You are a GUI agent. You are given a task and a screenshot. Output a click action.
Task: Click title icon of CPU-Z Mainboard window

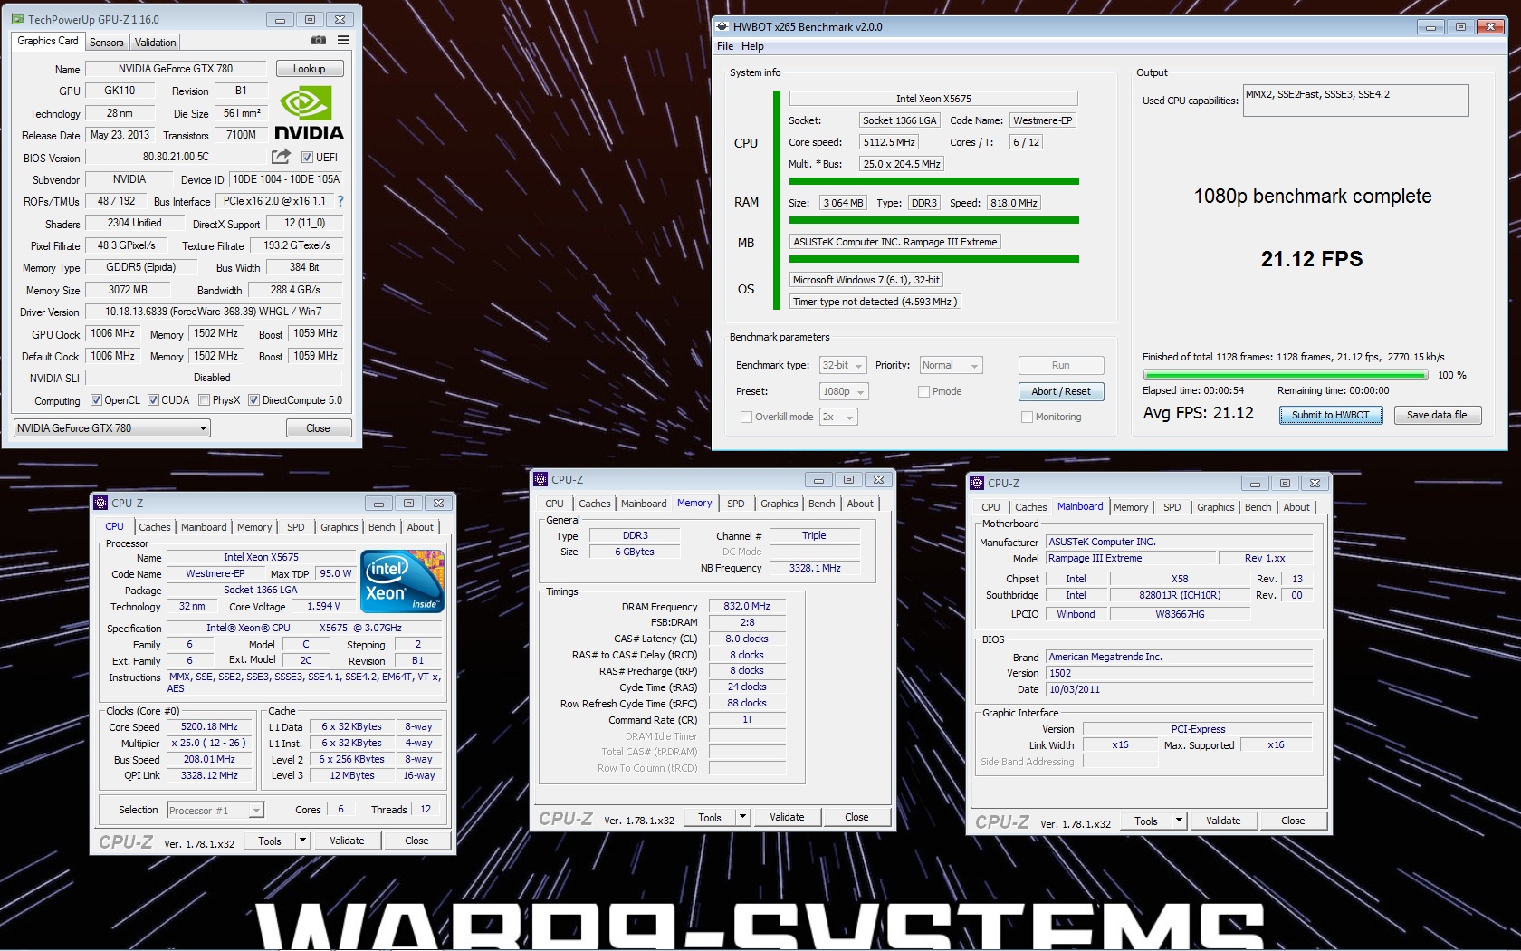(x=977, y=484)
